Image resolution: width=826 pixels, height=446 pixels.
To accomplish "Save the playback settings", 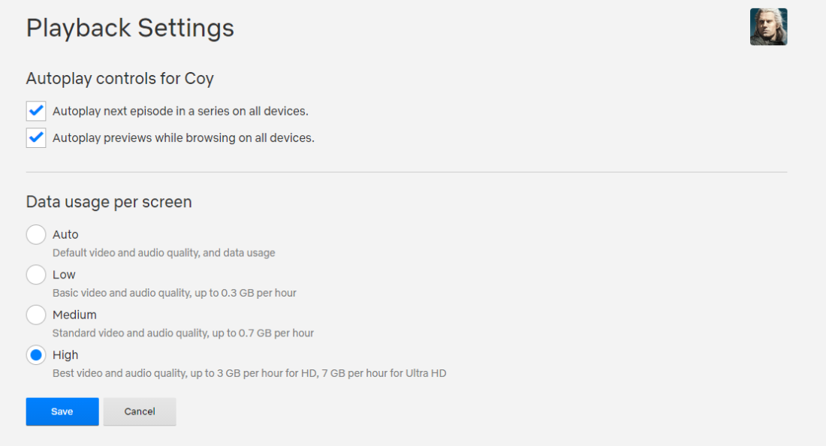I will pos(62,411).
